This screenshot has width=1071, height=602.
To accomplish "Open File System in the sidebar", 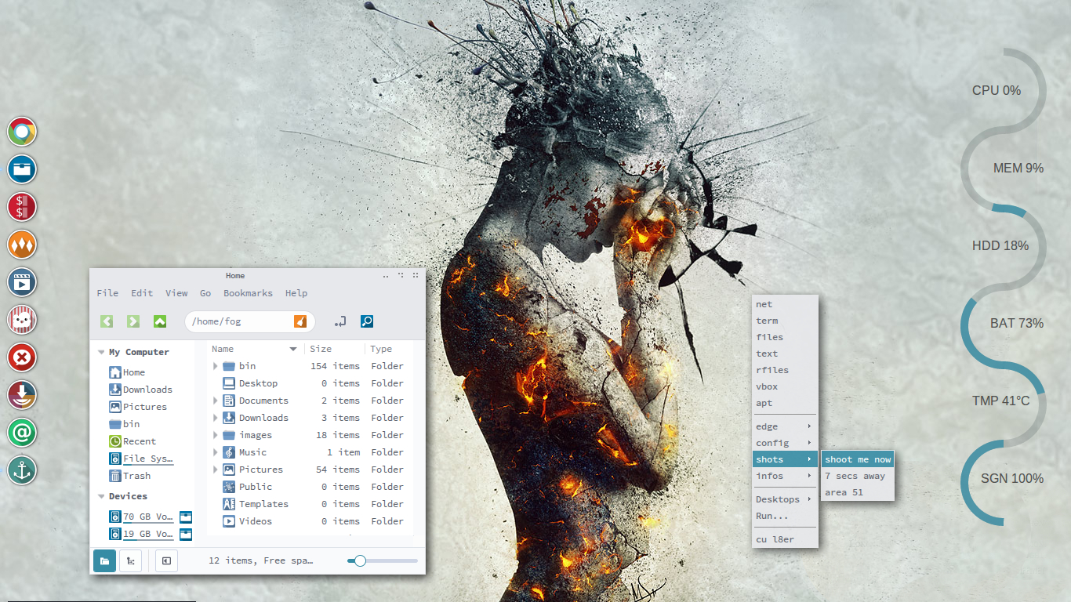I will coord(141,459).
